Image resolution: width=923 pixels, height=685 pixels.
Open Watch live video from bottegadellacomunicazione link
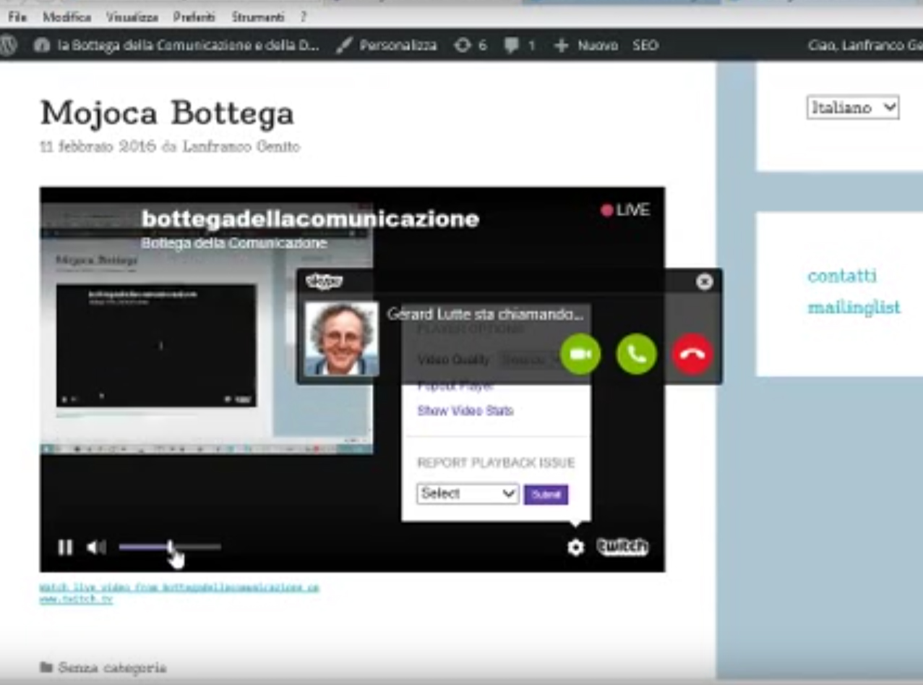pos(179,592)
